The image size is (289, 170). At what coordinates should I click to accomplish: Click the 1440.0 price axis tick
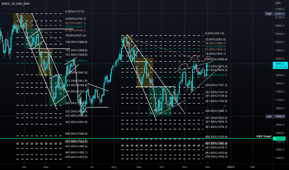tap(279, 158)
